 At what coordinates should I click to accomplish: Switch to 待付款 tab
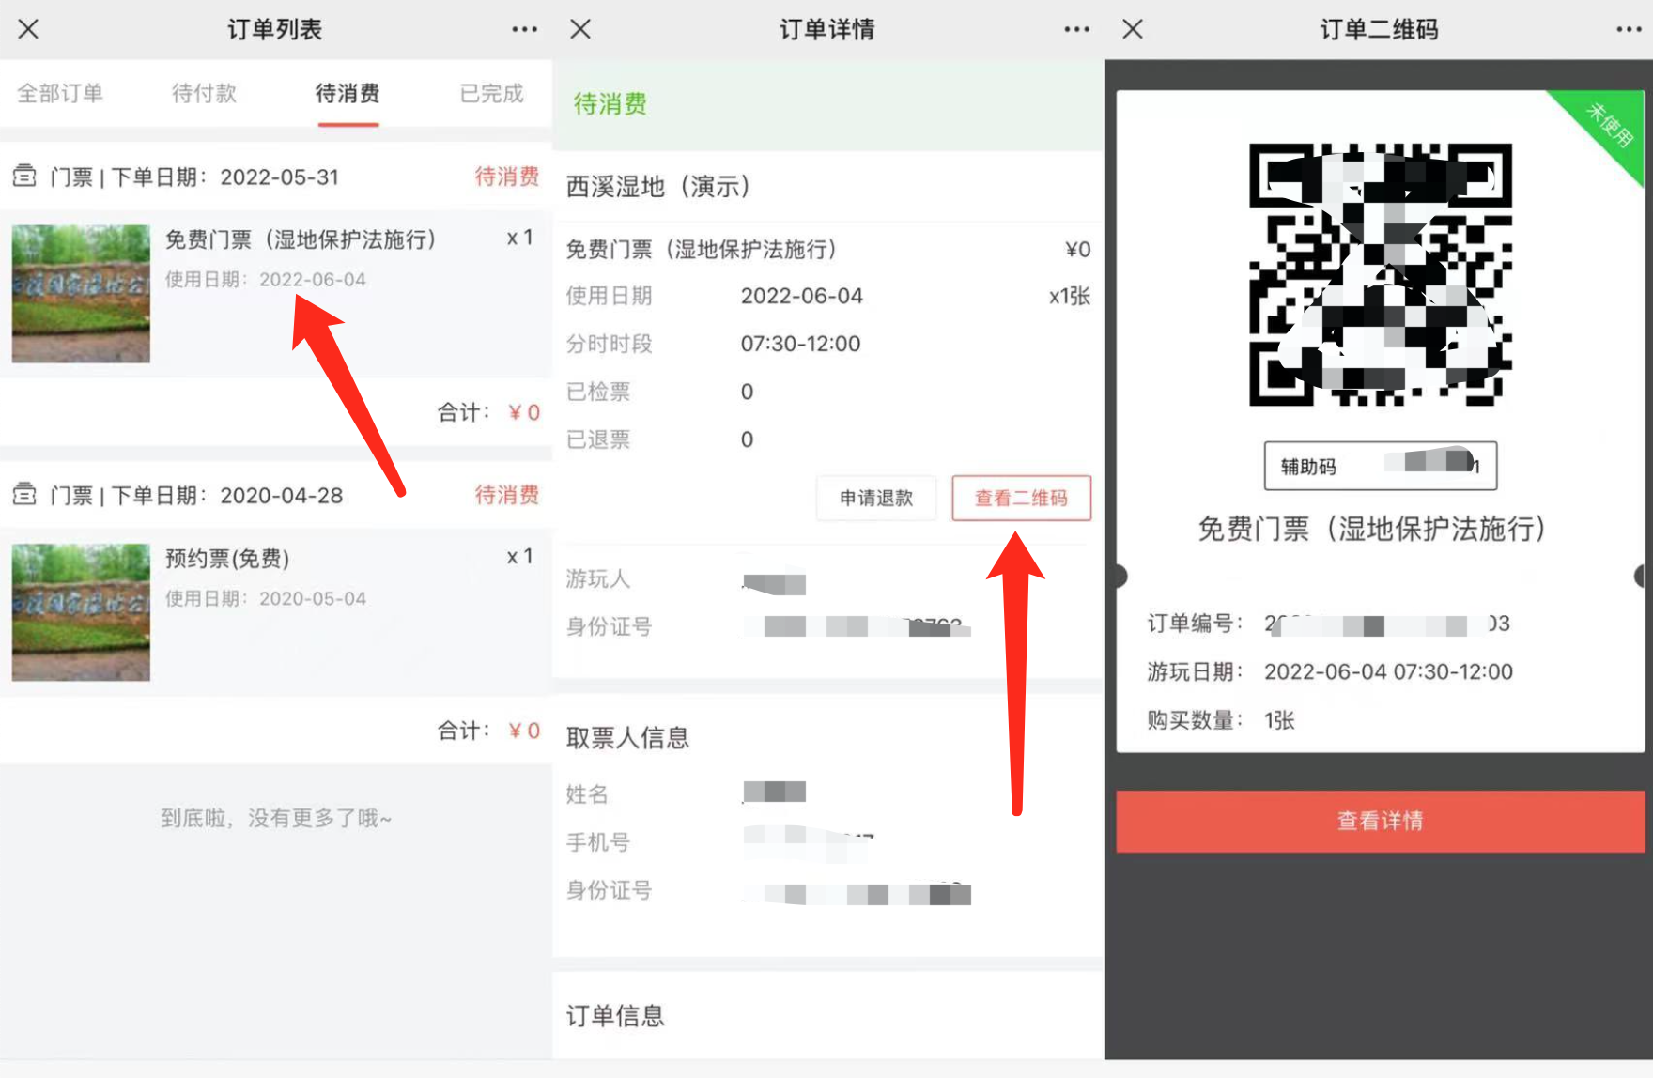(204, 93)
